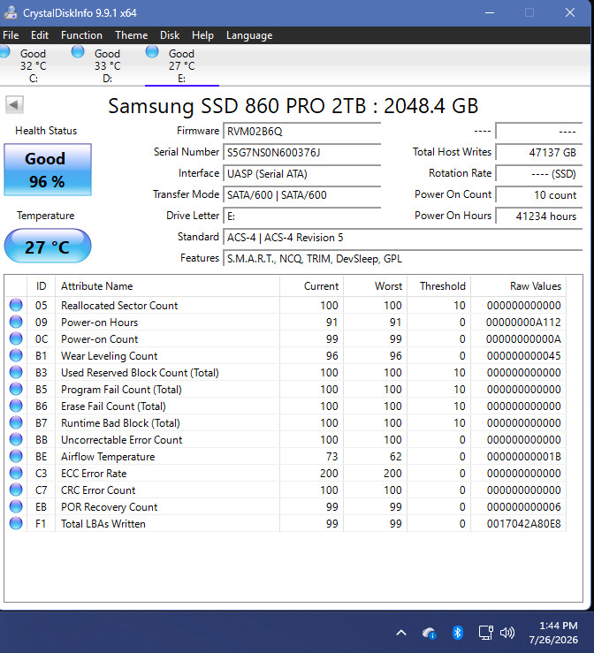The height and width of the screenshot is (653, 594).
Task: Click the blue health orb for disk D:
Action: click(x=78, y=52)
